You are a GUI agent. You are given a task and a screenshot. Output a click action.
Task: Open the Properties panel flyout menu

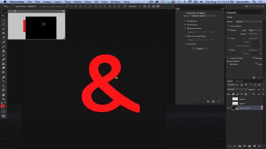pos(264,13)
